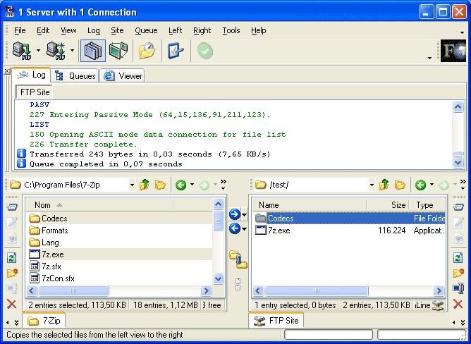
Task: Toggle the stacked windows layout button
Action: [x=93, y=51]
